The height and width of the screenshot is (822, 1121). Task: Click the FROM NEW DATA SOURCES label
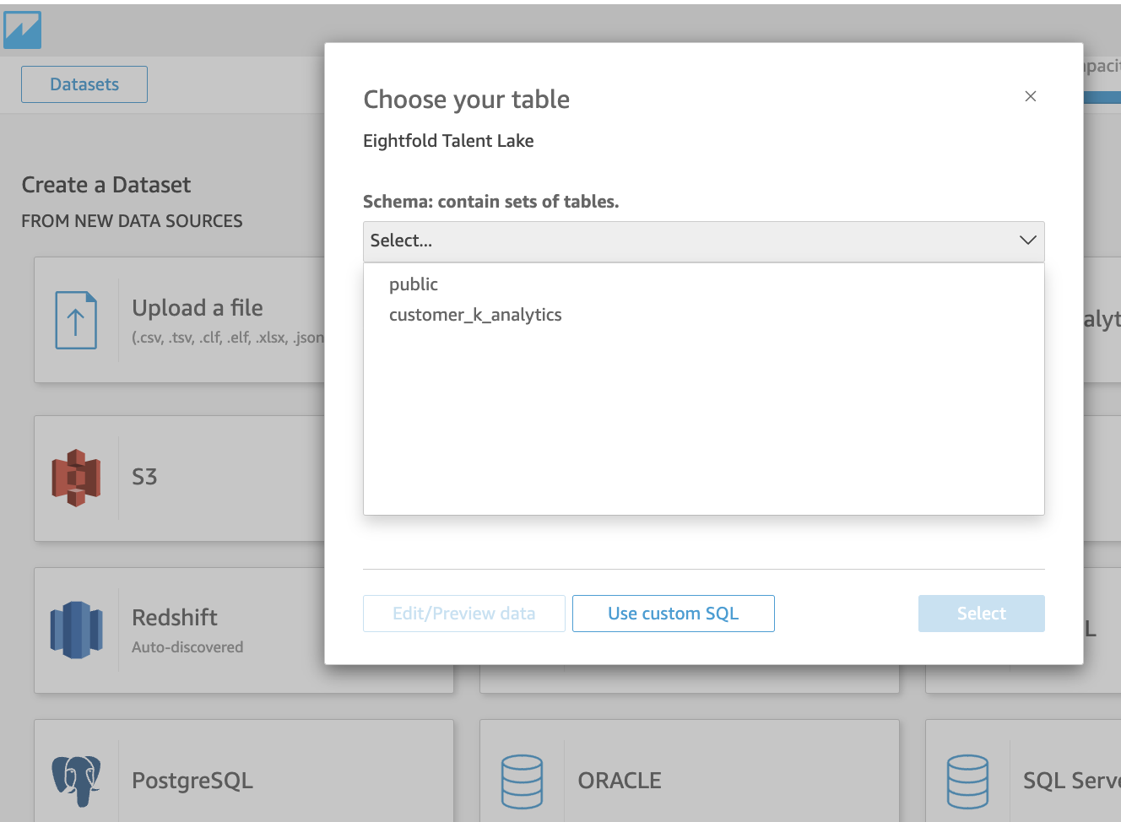coord(132,221)
